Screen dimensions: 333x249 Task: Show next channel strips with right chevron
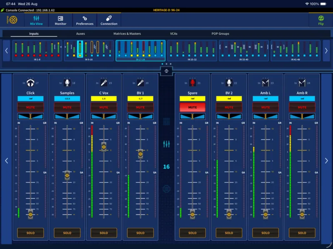coord(326,161)
